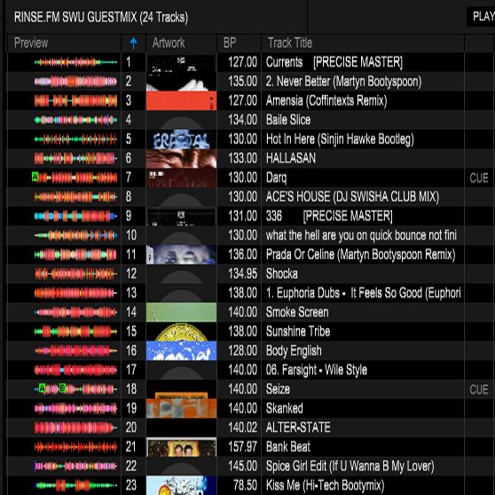Click the green B cue marker on Seize waveform

pyautogui.click(x=62, y=388)
